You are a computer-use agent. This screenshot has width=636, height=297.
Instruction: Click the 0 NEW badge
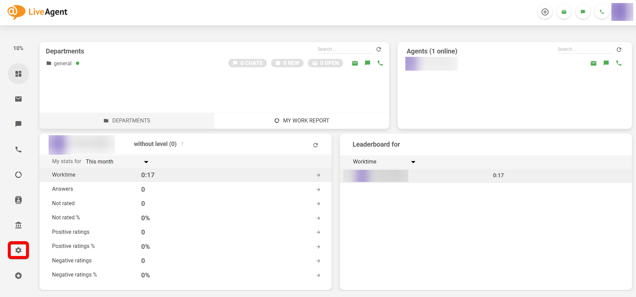(287, 63)
